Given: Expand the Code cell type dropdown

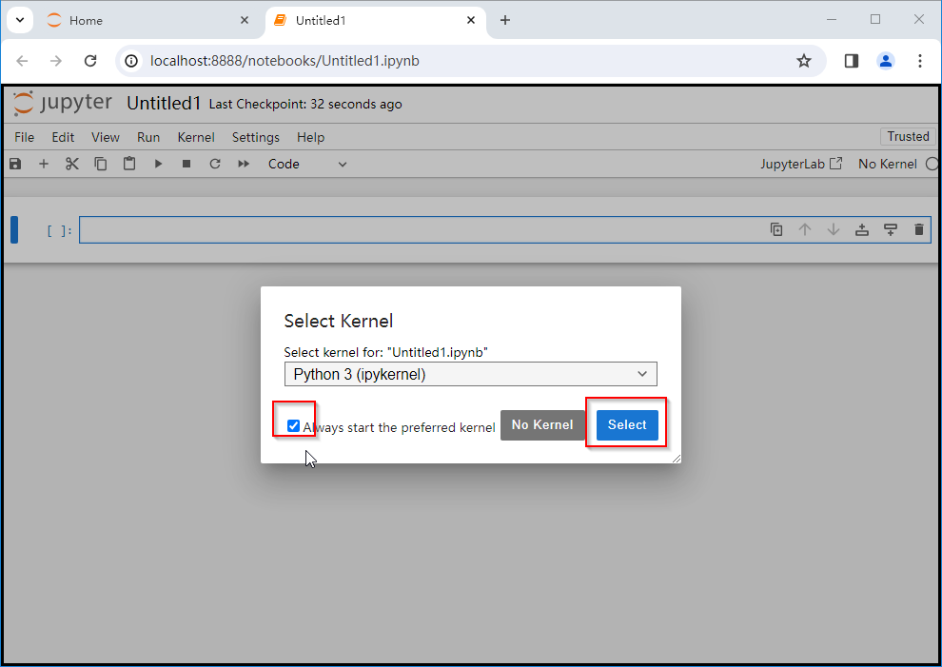Looking at the screenshot, I should click(x=306, y=164).
